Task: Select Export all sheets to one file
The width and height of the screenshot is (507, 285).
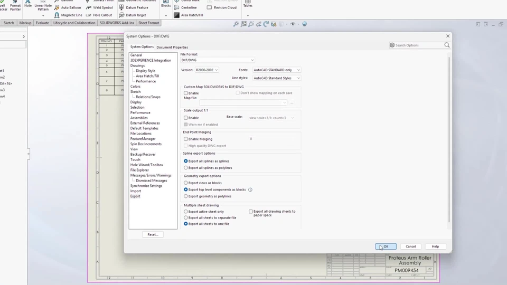Action: 185,224
